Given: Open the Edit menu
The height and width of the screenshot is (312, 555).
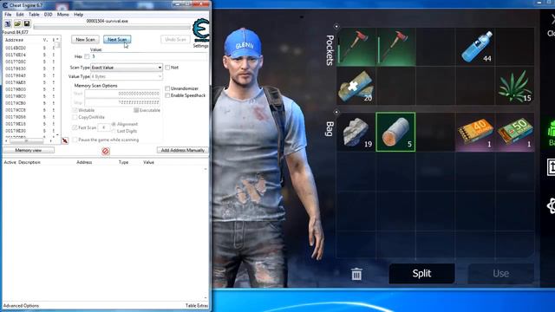Looking at the screenshot, I should pyautogui.click(x=20, y=15).
